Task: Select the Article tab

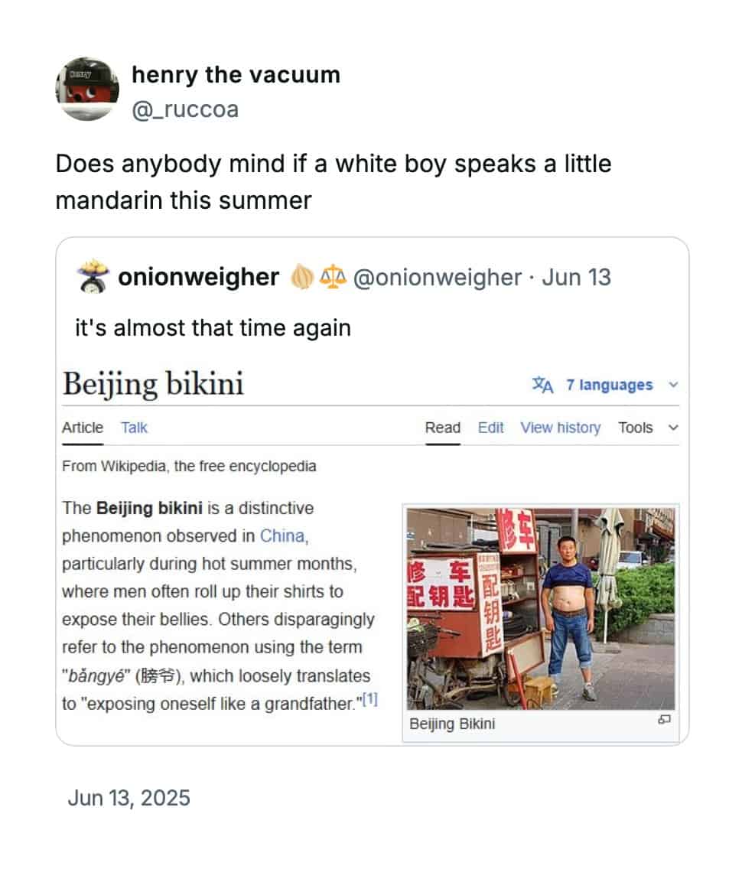Action: pyautogui.click(x=83, y=428)
